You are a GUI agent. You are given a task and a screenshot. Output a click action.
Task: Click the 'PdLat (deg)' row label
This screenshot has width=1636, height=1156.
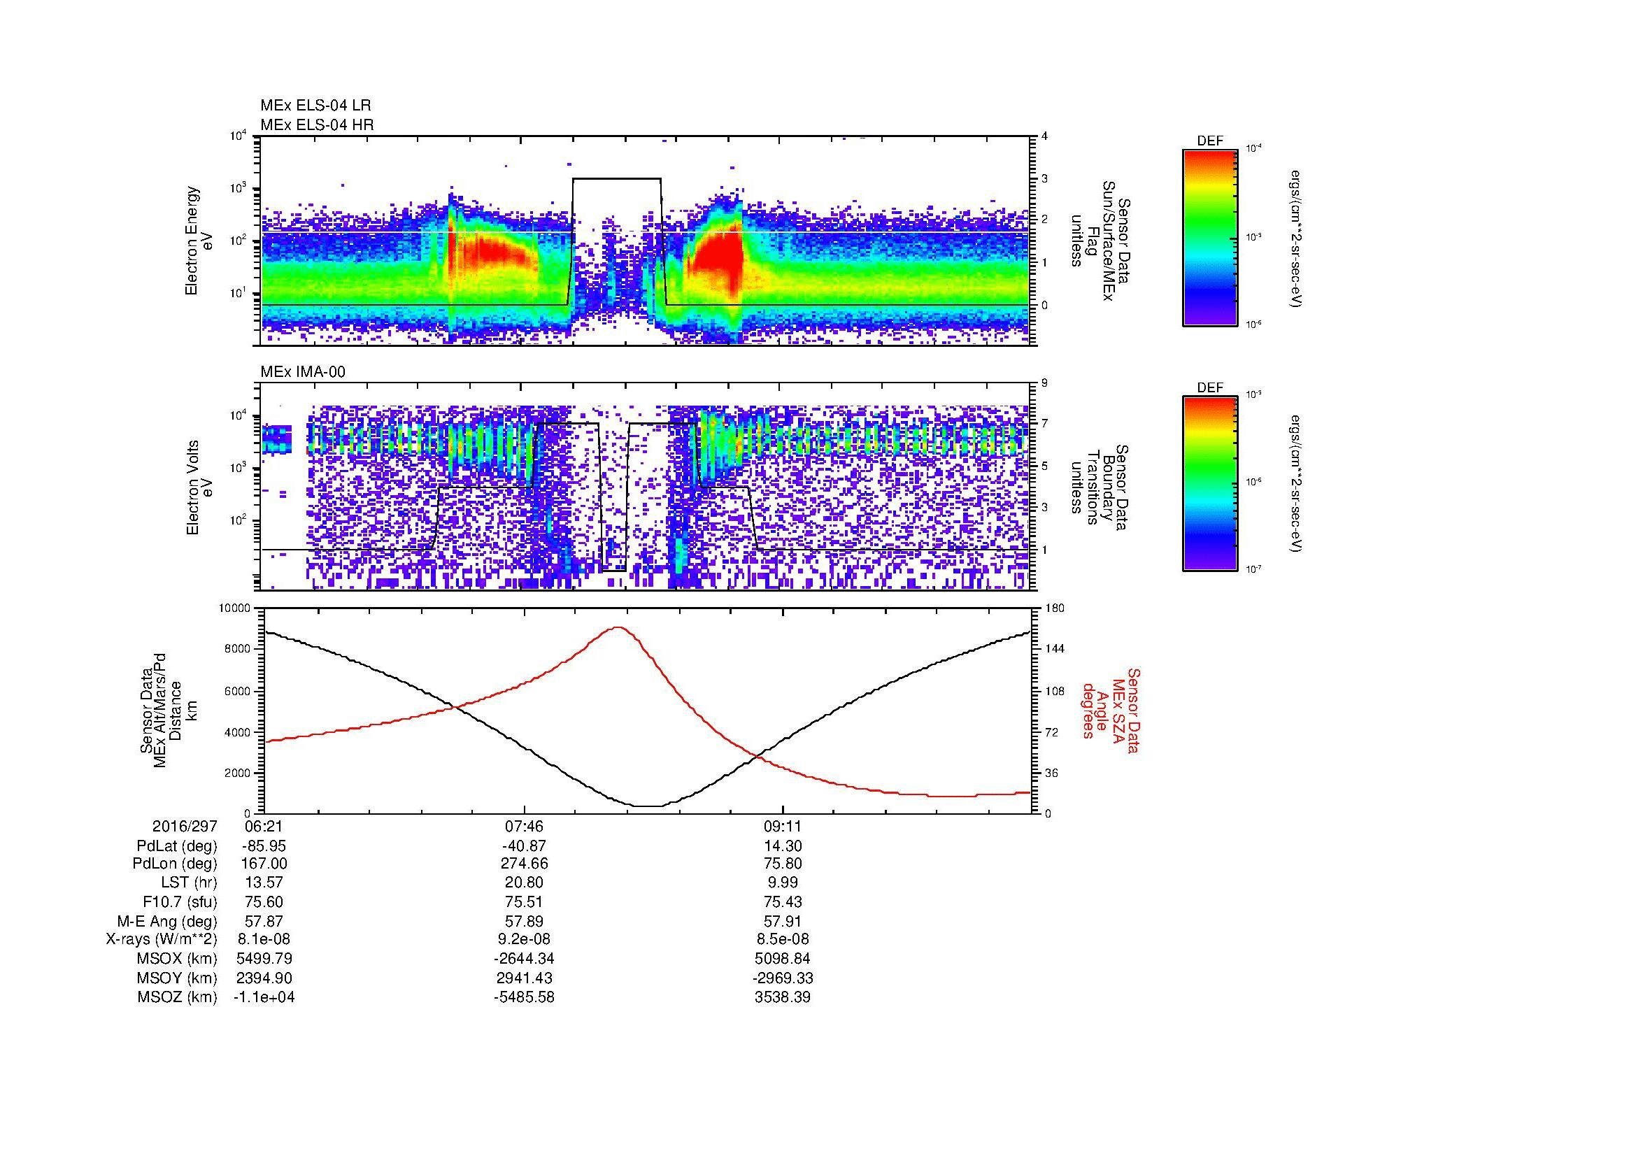click(x=176, y=846)
